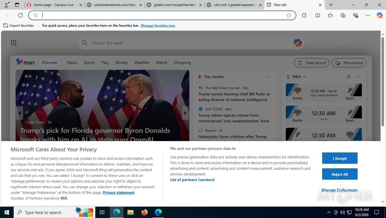The width and height of the screenshot is (386, 218).
Task: Open the News section
Action: 72,62
